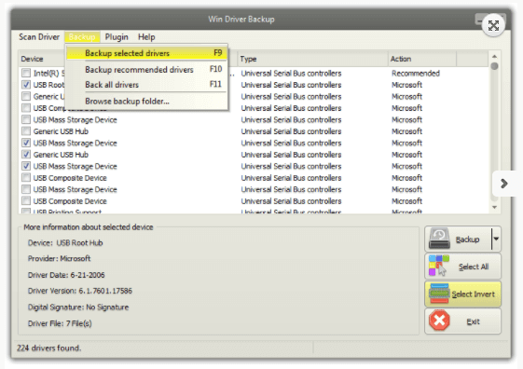Click the list scrollbar up arrow
523x369 pixels.
494,56
